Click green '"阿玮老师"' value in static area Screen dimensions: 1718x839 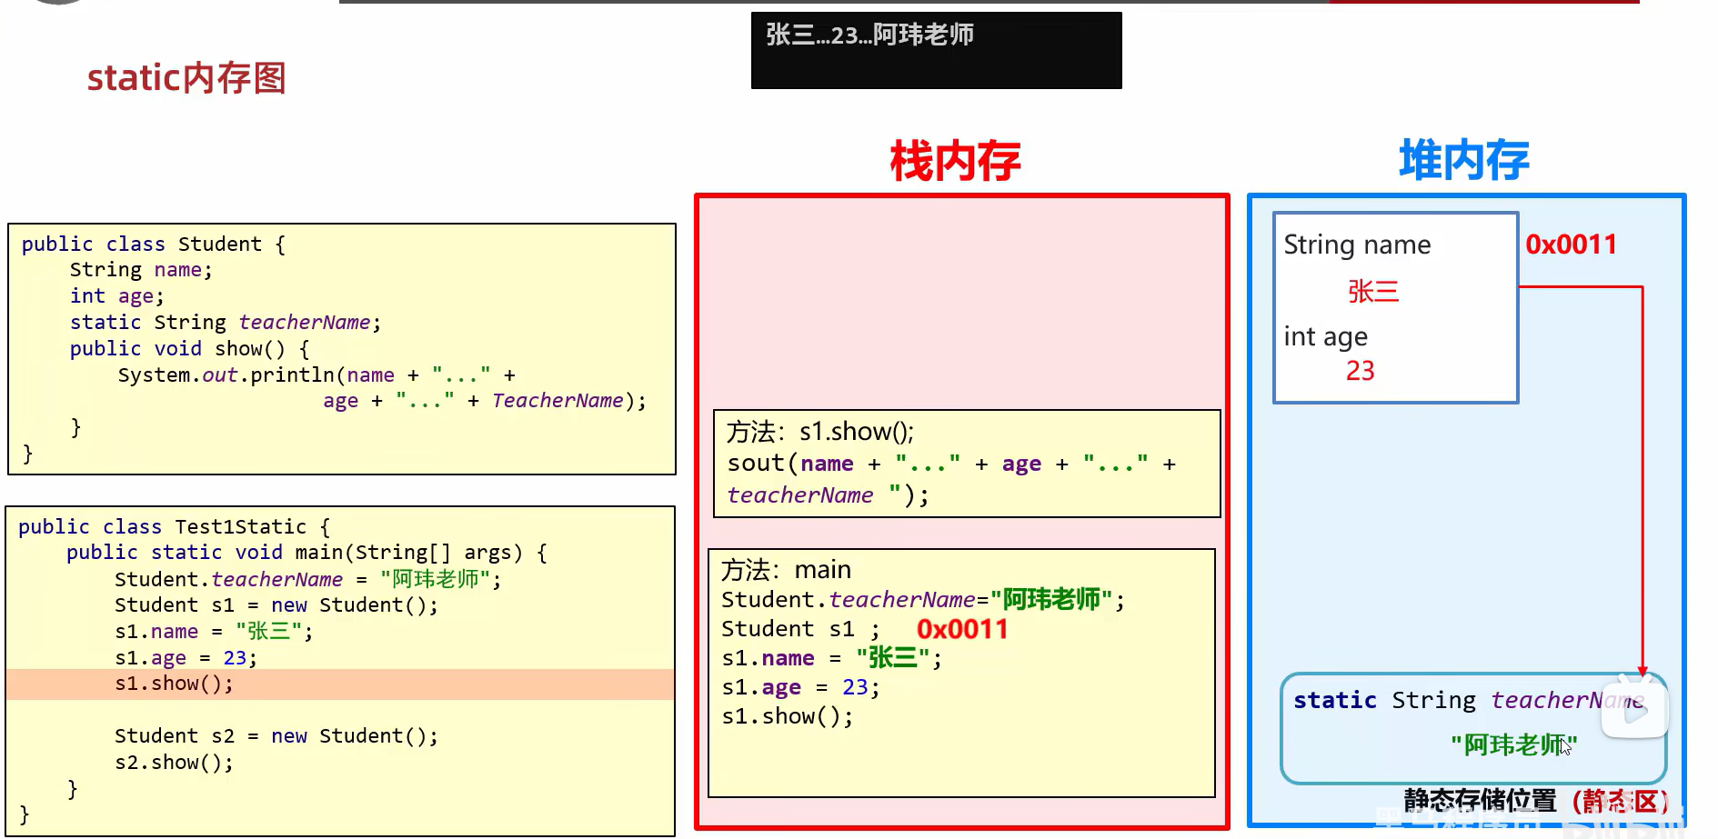[x=1513, y=745]
